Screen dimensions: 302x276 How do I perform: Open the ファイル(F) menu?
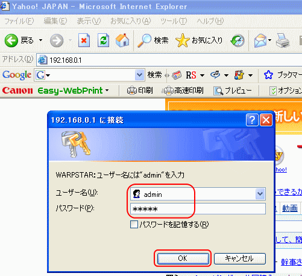(x=19, y=21)
